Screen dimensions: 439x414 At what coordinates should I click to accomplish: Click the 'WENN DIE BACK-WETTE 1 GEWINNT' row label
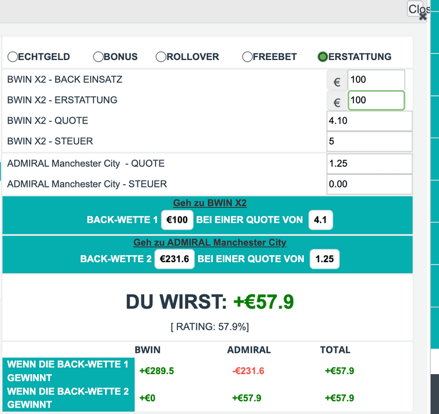[68, 371]
